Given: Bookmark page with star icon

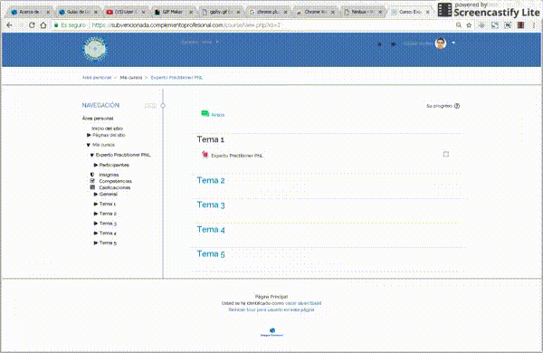Looking at the screenshot, I should point(469,25).
